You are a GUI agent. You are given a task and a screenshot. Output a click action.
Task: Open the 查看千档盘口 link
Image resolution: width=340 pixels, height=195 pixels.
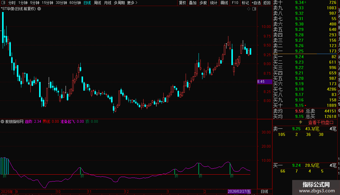(321, 122)
